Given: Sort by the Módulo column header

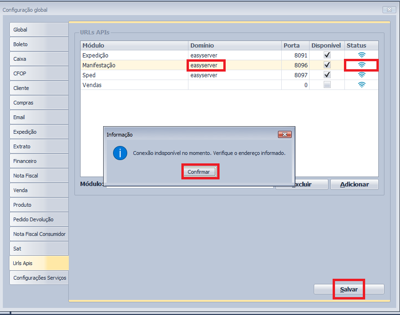Looking at the screenshot, I should 134,45.
